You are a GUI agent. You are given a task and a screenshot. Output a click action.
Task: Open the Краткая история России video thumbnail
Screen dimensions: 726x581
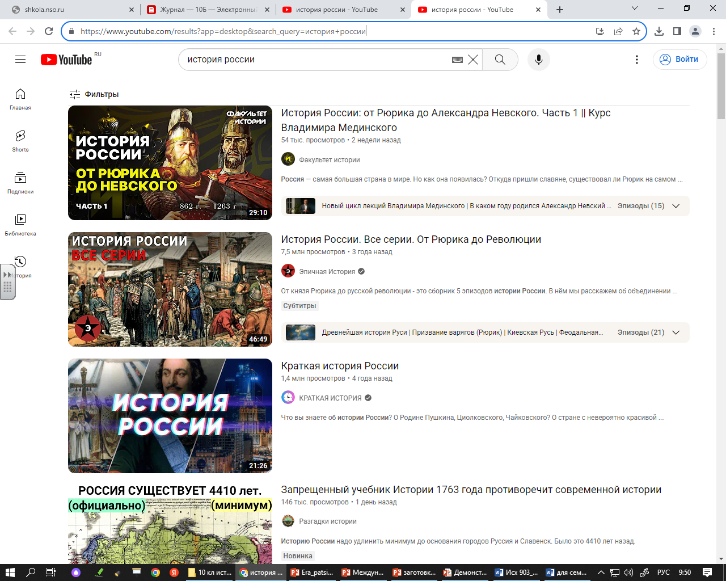coord(170,415)
